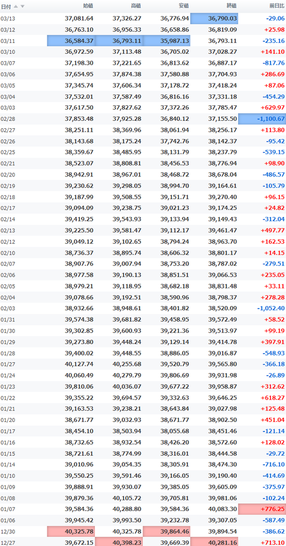This screenshot has height=546, width=286.
Task: Select closing value 39,307.05 on 01/06
Action: coord(223,520)
